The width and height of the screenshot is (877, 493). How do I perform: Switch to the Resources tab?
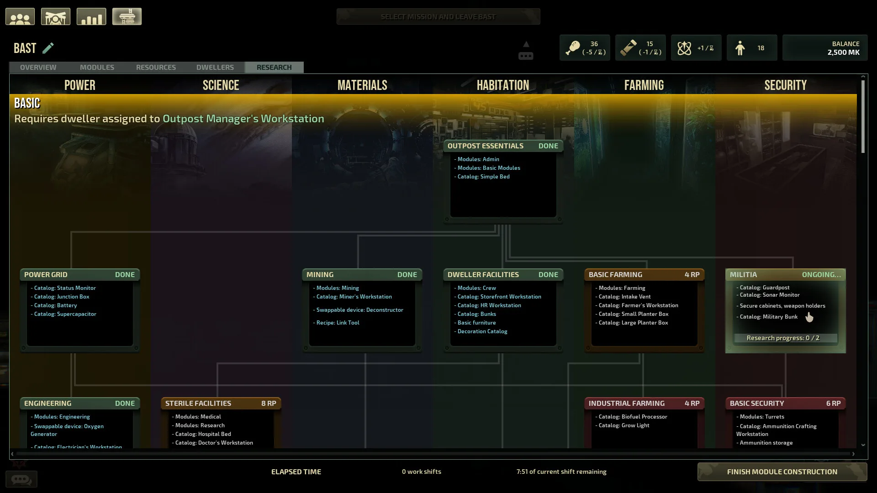point(156,67)
